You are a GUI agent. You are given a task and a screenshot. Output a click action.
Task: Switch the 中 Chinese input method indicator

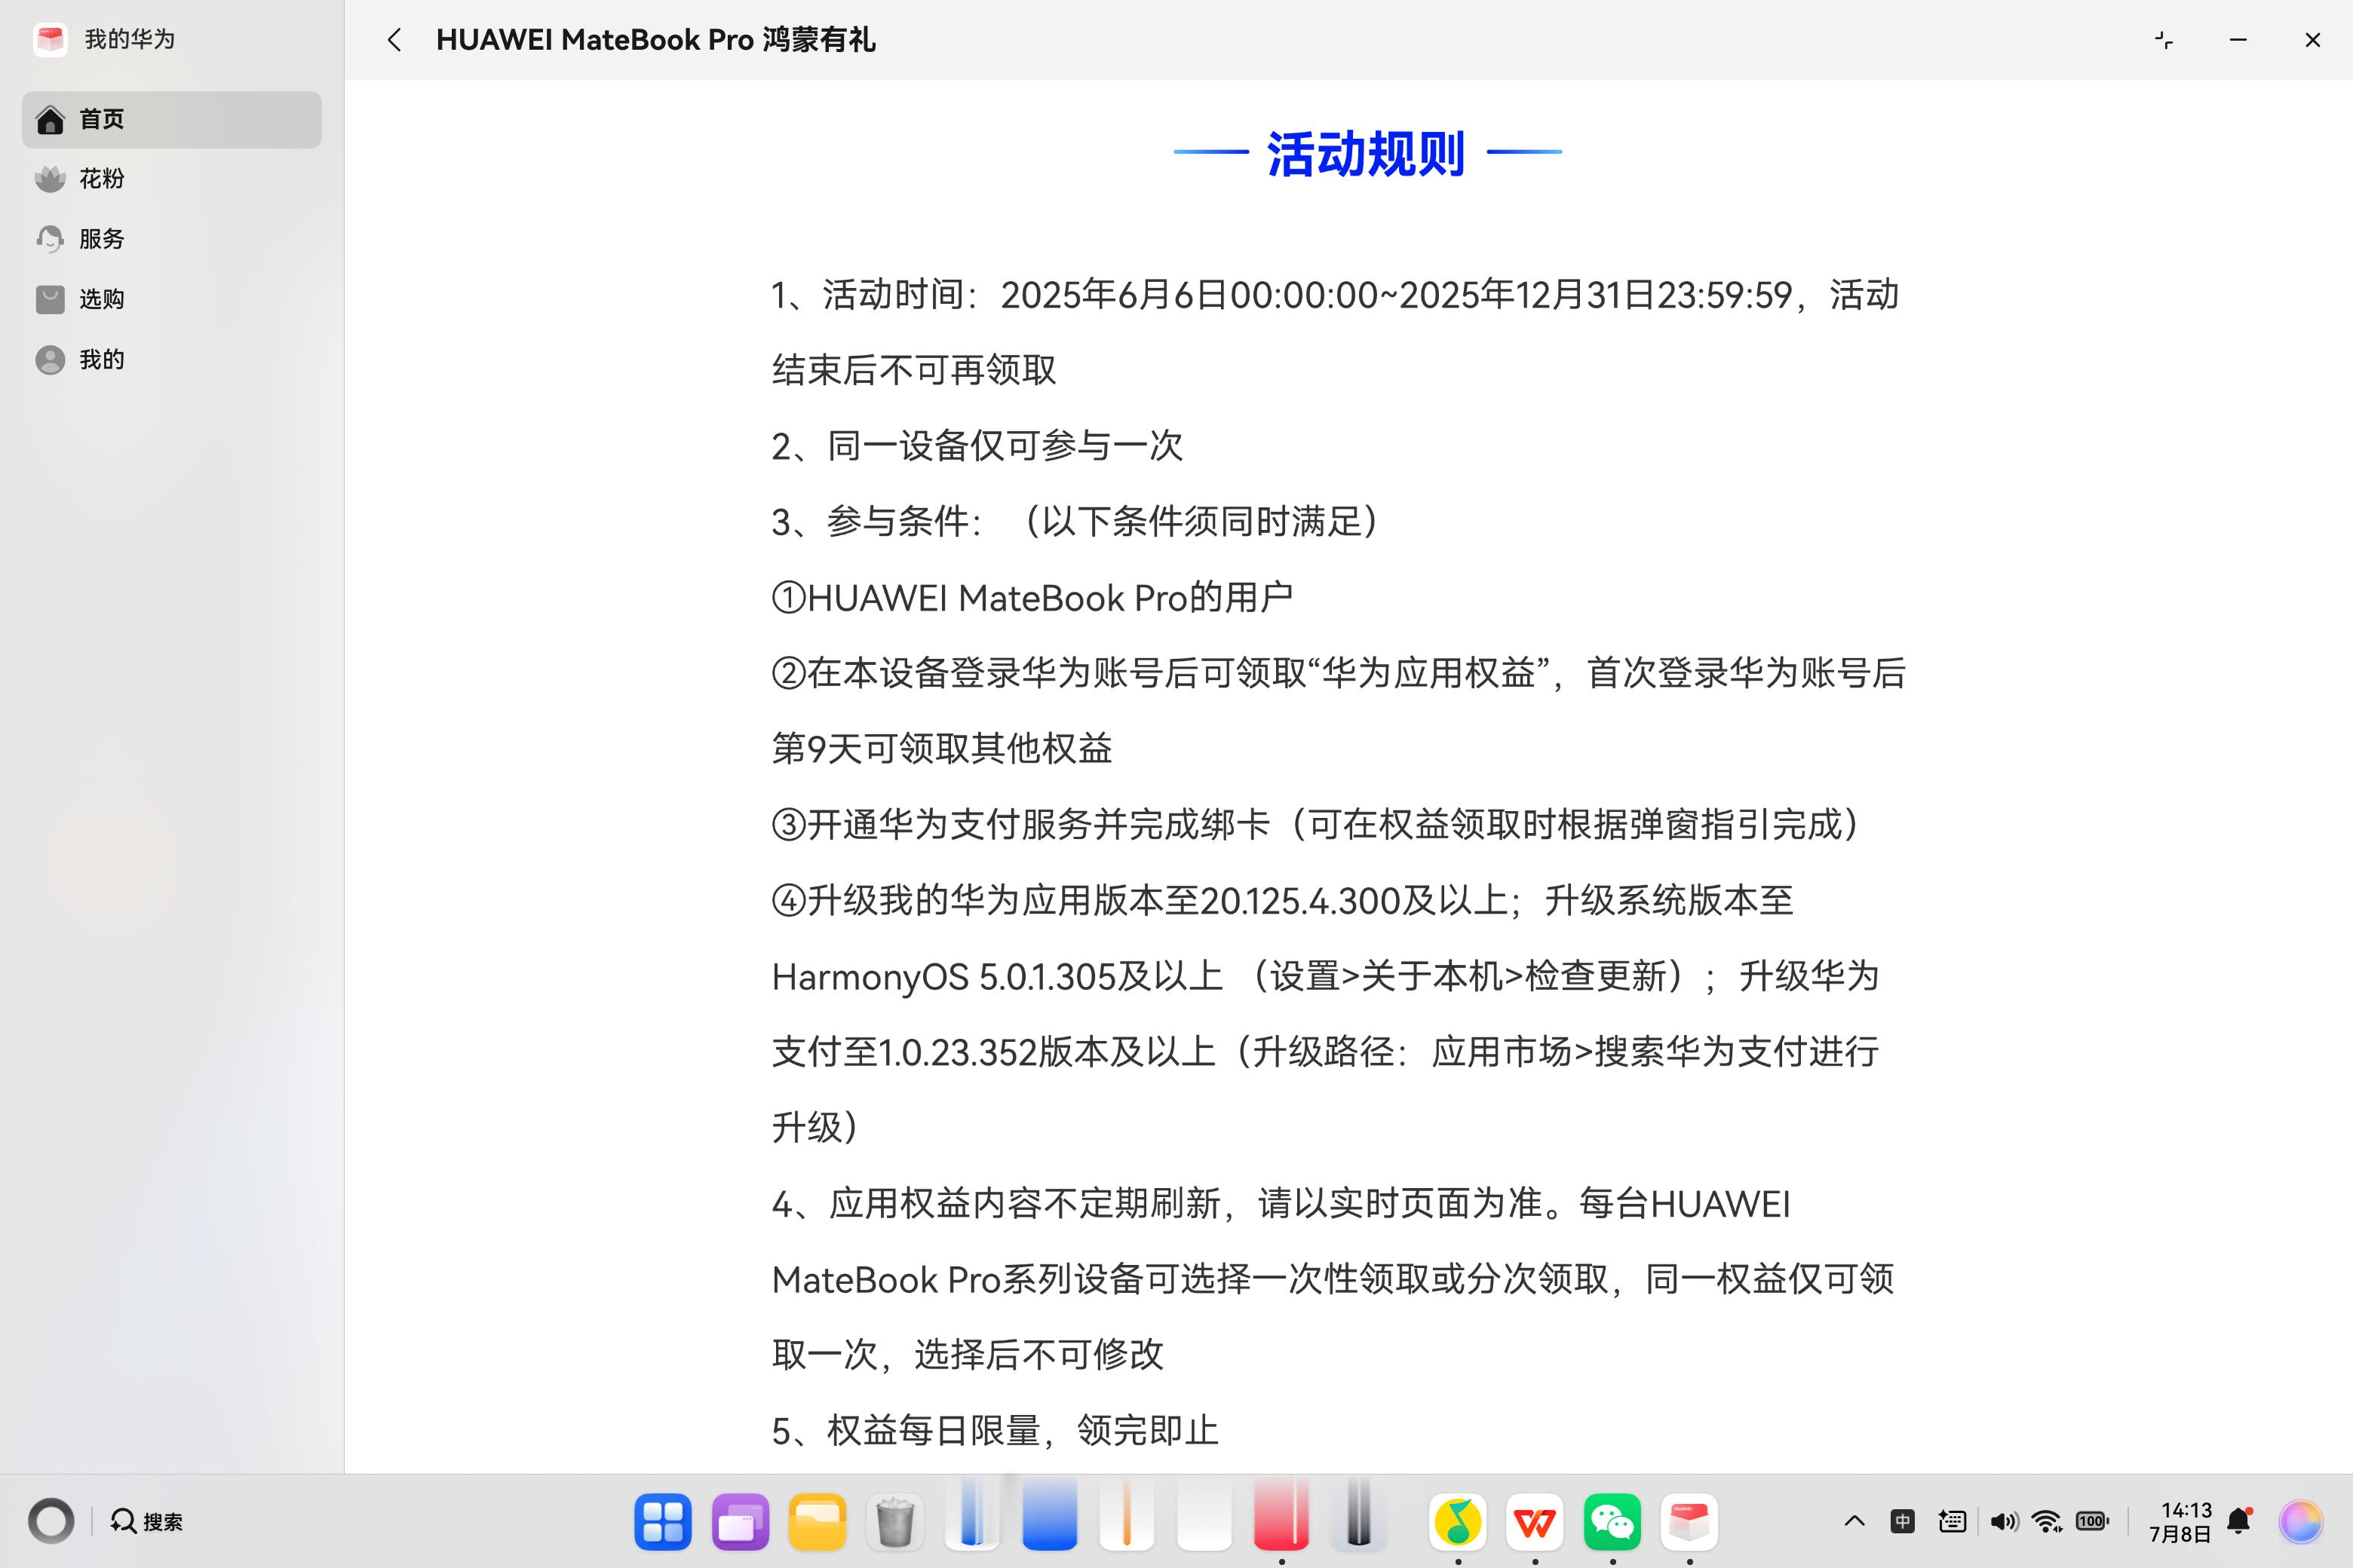1903,1521
